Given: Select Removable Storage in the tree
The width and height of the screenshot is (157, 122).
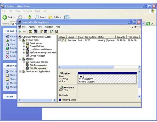Looking at the screenshot, I should (39, 62).
